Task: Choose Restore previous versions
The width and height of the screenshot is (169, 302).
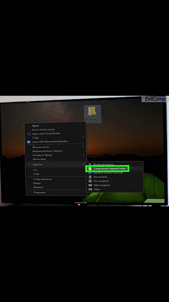Action: [x=47, y=151]
